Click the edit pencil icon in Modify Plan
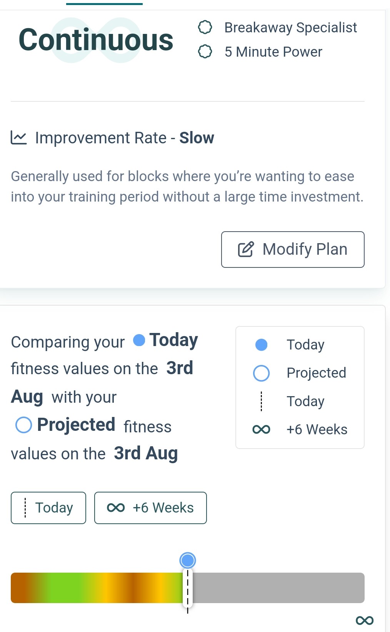The image size is (390, 632). [246, 249]
